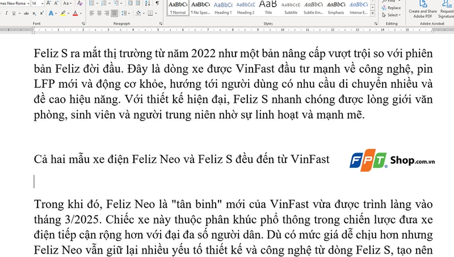Apply the No Spacing style
Image resolution: width=454 pixels, height=257 pixels.
click(200, 7)
